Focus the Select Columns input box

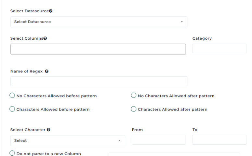pos(98,49)
